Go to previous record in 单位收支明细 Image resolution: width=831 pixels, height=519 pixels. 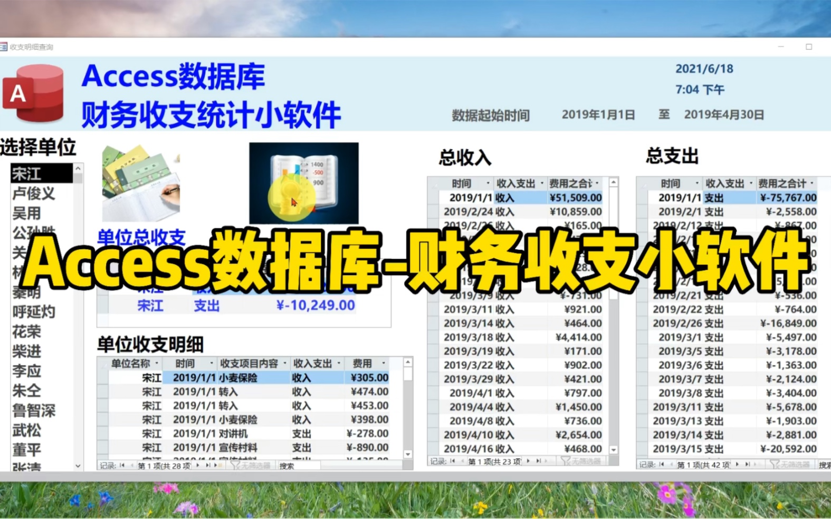pos(132,465)
